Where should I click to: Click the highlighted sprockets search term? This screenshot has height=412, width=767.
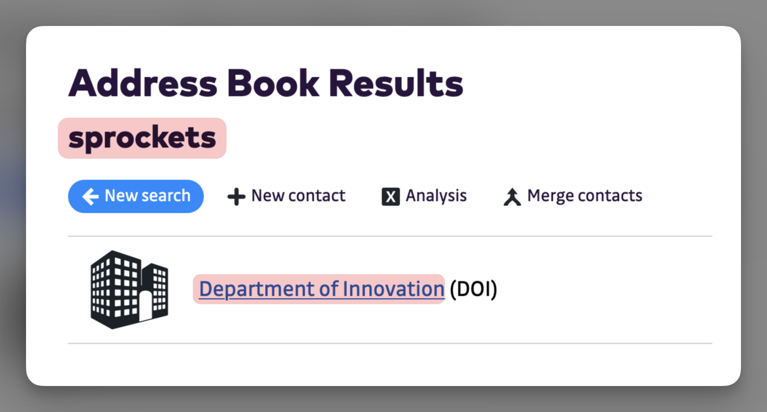(x=142, y=138)
